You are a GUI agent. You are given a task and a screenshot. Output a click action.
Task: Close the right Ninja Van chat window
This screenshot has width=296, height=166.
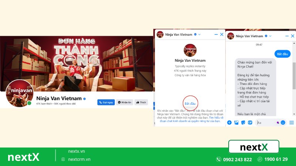coord(293,36)
